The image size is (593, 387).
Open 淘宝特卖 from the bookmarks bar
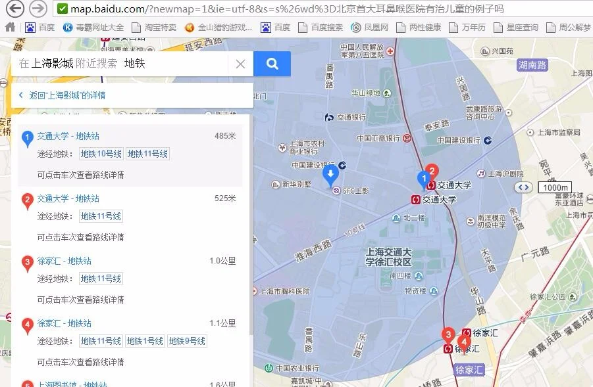[161, 27]
